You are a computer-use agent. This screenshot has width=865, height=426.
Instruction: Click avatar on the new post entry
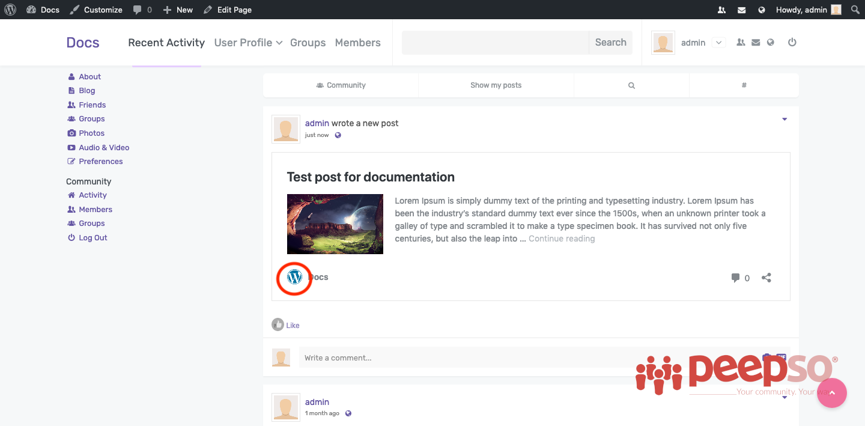[286, 129]
